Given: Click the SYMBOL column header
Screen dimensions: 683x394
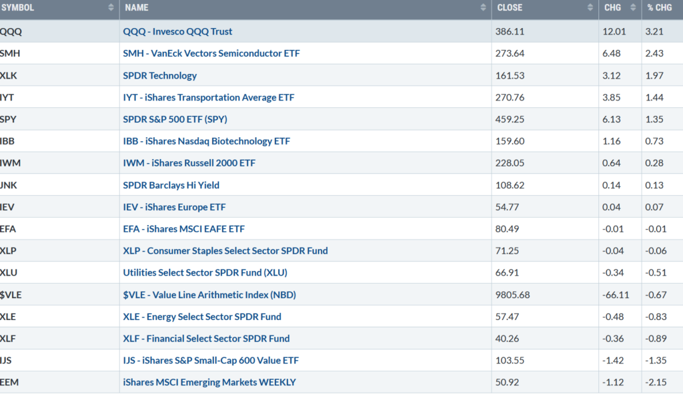Looking at the screenshot, I should pos(59,8).
